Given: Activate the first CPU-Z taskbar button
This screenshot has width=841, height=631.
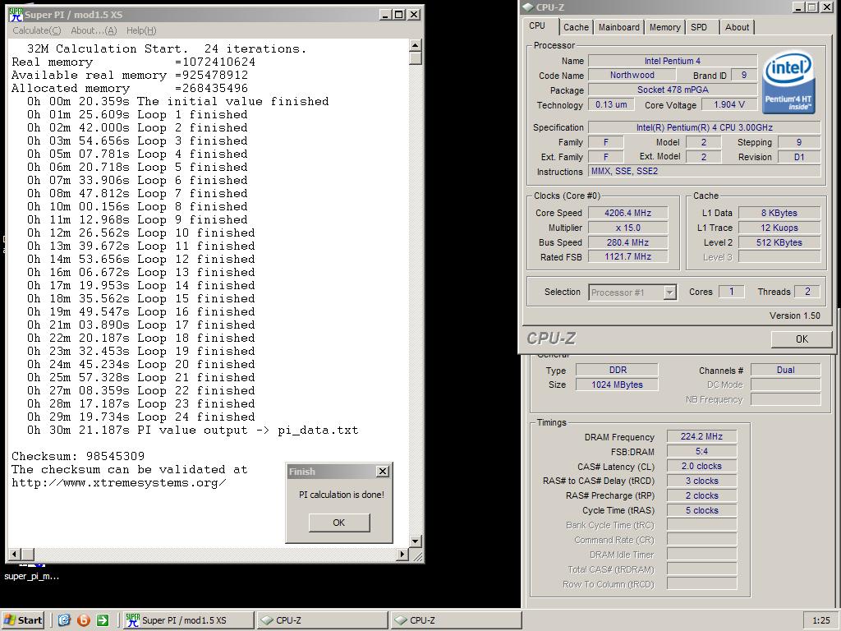Looking at the screenshot, I should pyautogui.click(x=322, y=620).
